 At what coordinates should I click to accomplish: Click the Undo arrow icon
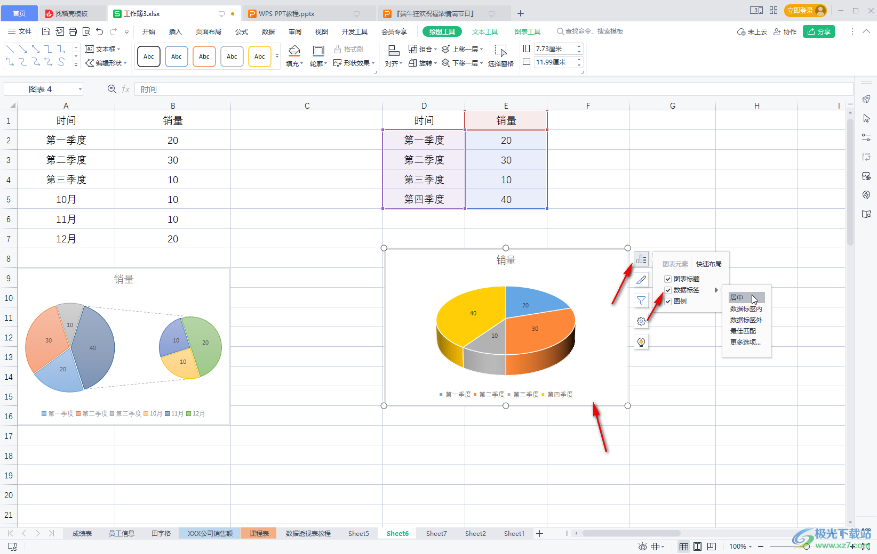100,31
